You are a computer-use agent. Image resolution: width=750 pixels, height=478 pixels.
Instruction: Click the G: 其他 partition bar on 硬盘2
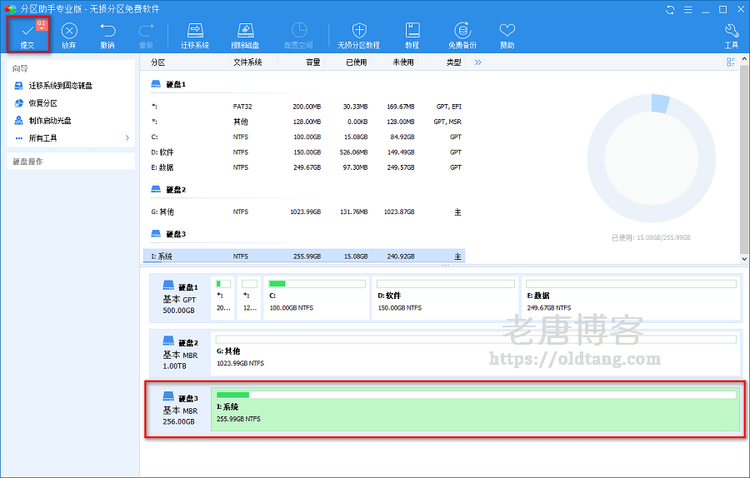[x=475, y=353]
